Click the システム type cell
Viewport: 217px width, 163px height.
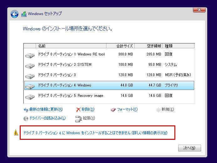[171, 65]
